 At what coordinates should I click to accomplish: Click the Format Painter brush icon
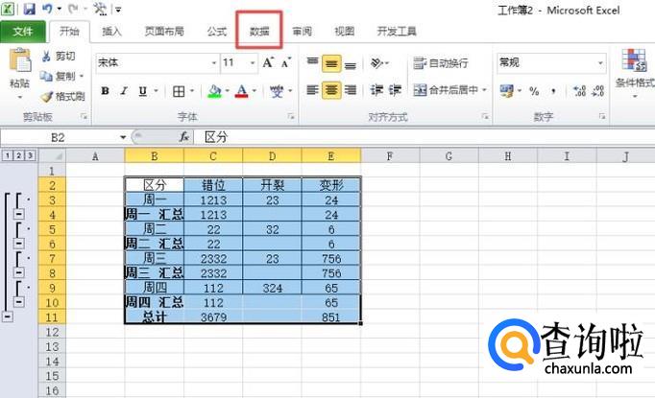coord(47,97)
